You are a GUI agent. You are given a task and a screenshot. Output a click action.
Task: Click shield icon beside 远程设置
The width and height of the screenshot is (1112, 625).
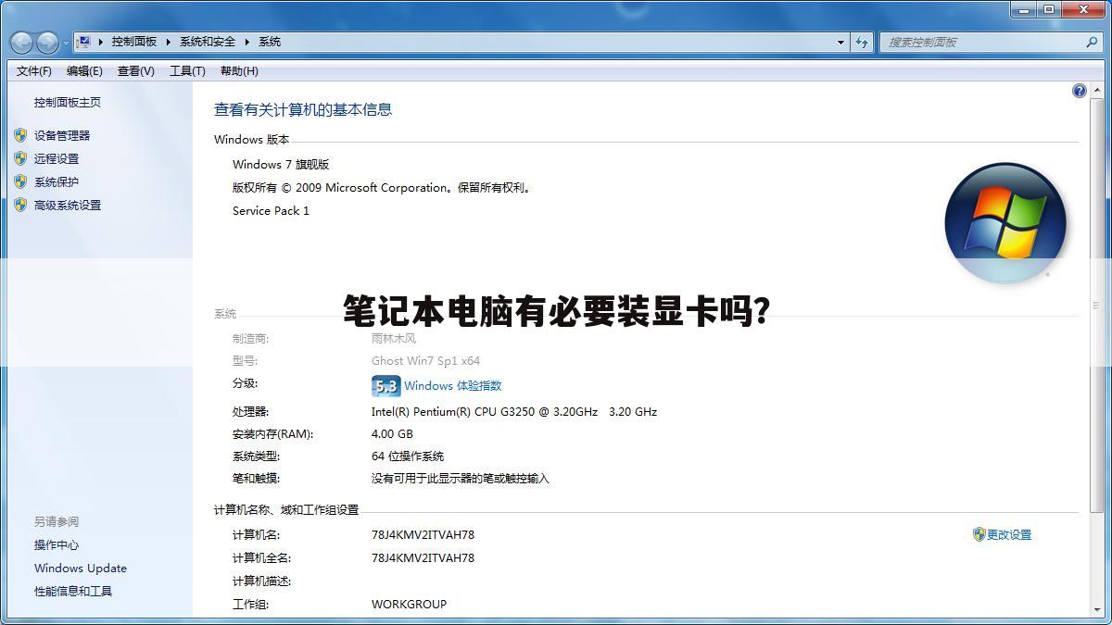(x=20, y=158)
